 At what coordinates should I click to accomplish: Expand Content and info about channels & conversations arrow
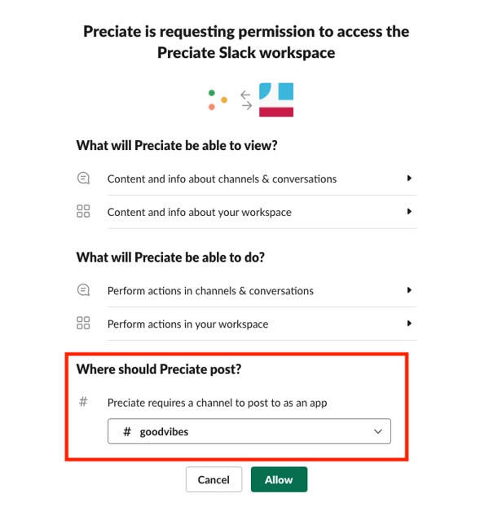pos(409,179)
